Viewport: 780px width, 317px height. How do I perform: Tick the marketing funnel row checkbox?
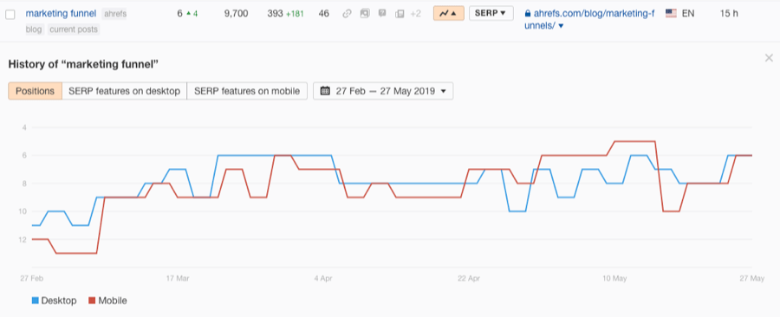(x=10, y=15)
